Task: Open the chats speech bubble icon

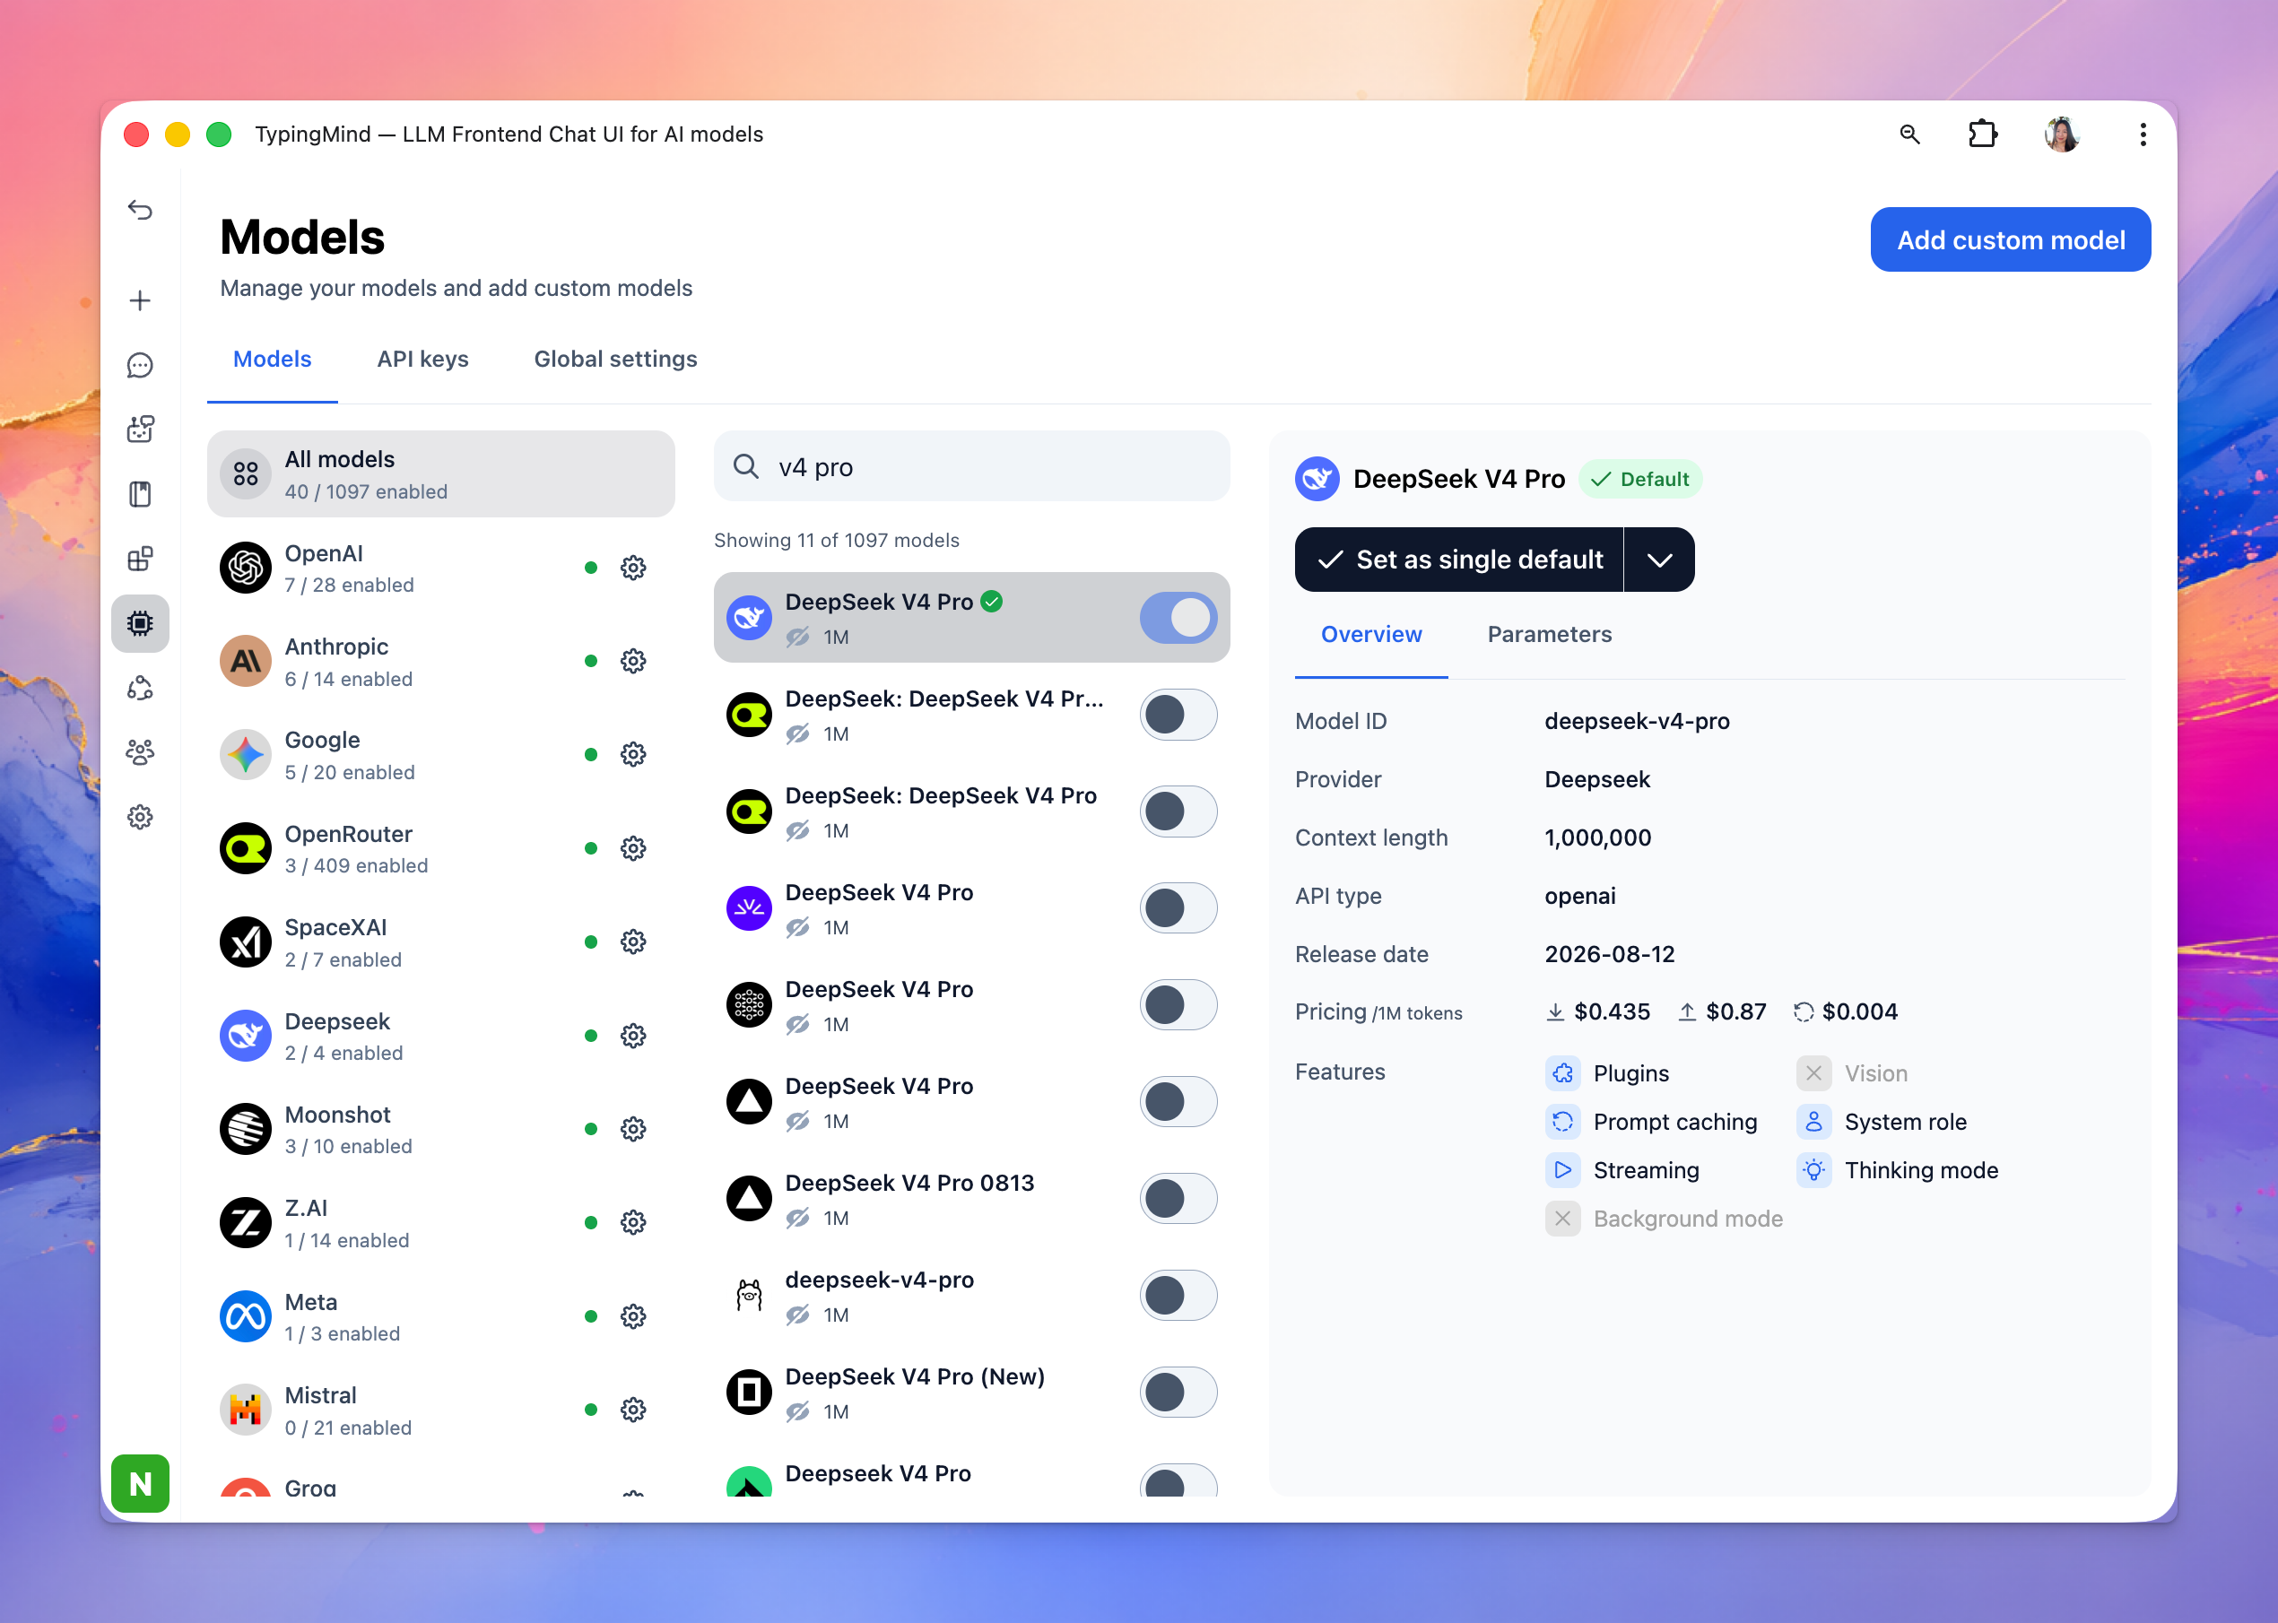Action: pos(140,365)
